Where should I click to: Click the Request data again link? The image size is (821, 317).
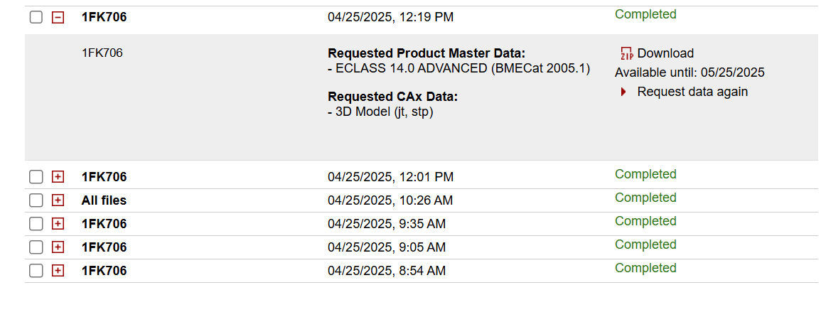(x=692, y=92)
